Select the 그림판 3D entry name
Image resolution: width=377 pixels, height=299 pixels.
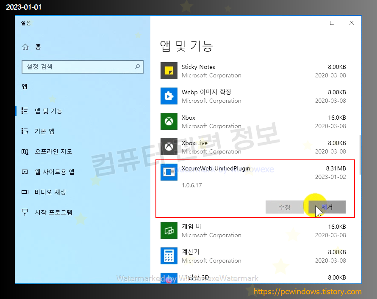click(x=195, y=277)
